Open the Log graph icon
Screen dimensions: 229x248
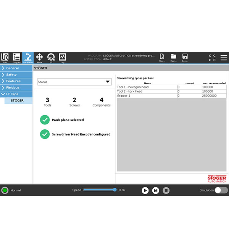click(x=63, y=57)
